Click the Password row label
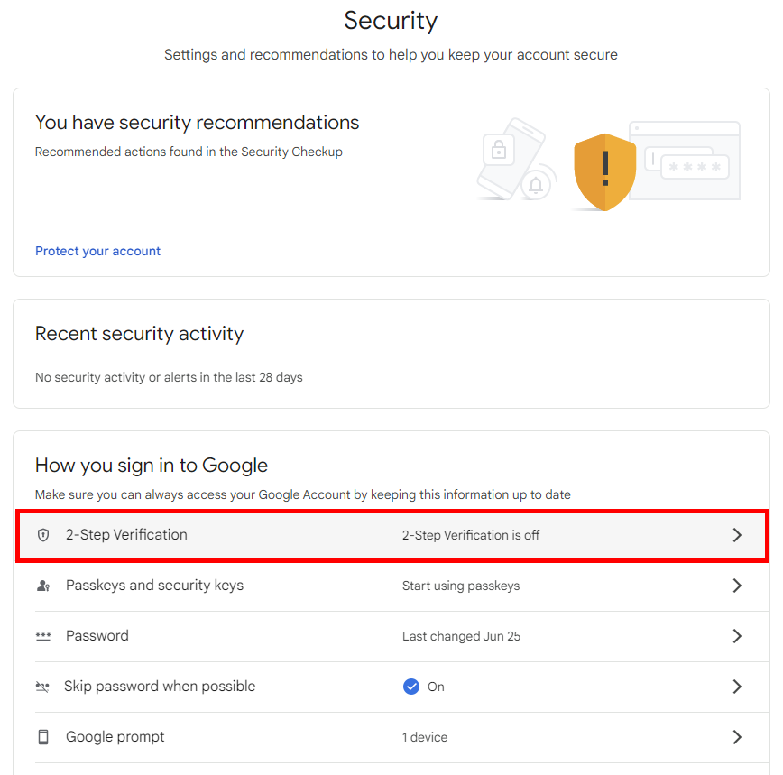The width and height of the screenshot is (783, 775). [97, 636]
